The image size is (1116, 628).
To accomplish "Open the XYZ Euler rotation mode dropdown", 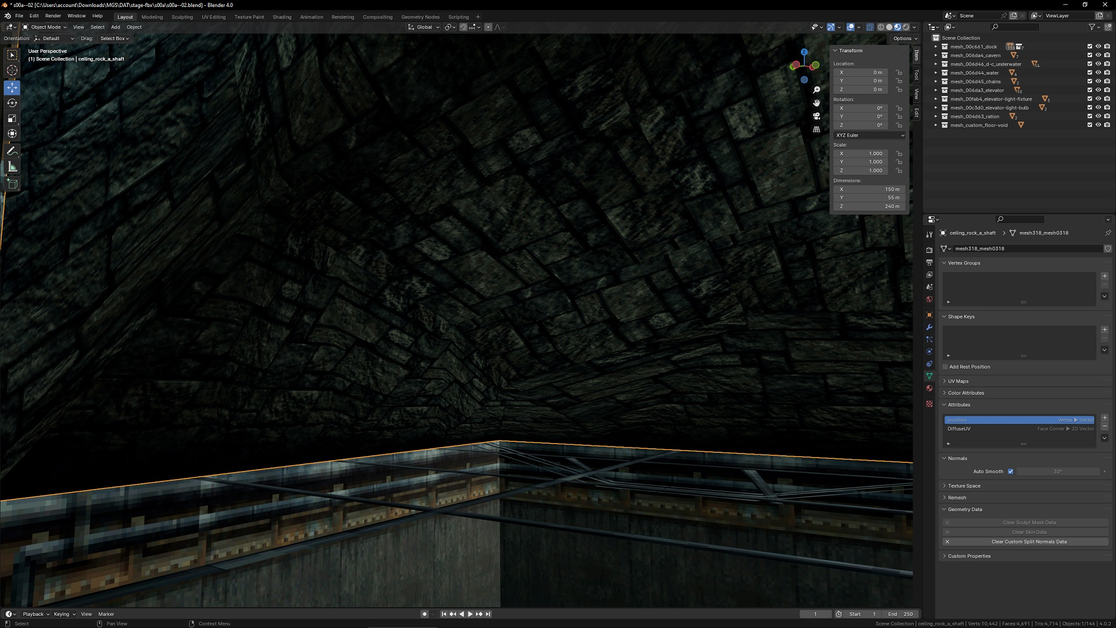I will point(870,135).
